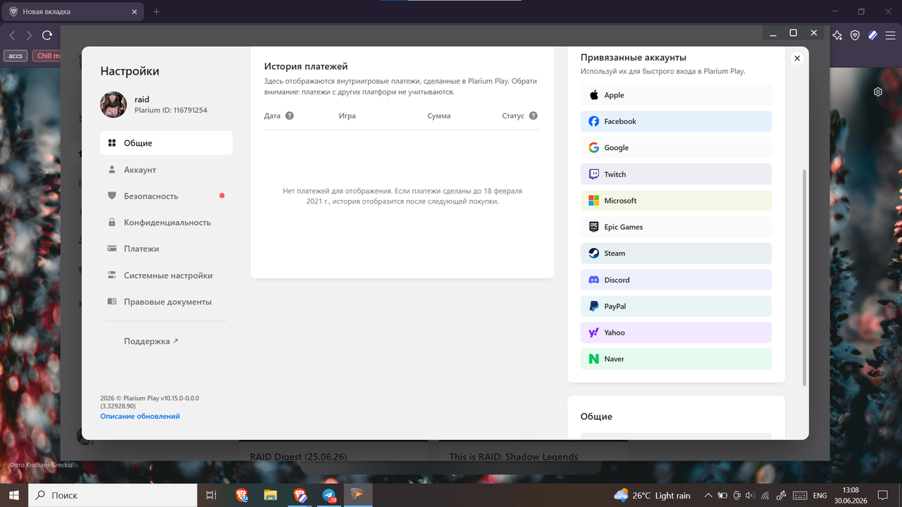The width and height of the screenshot is (902, 507).
Task: Click the help icon next to Статус
Action: [x=533, y=116]
